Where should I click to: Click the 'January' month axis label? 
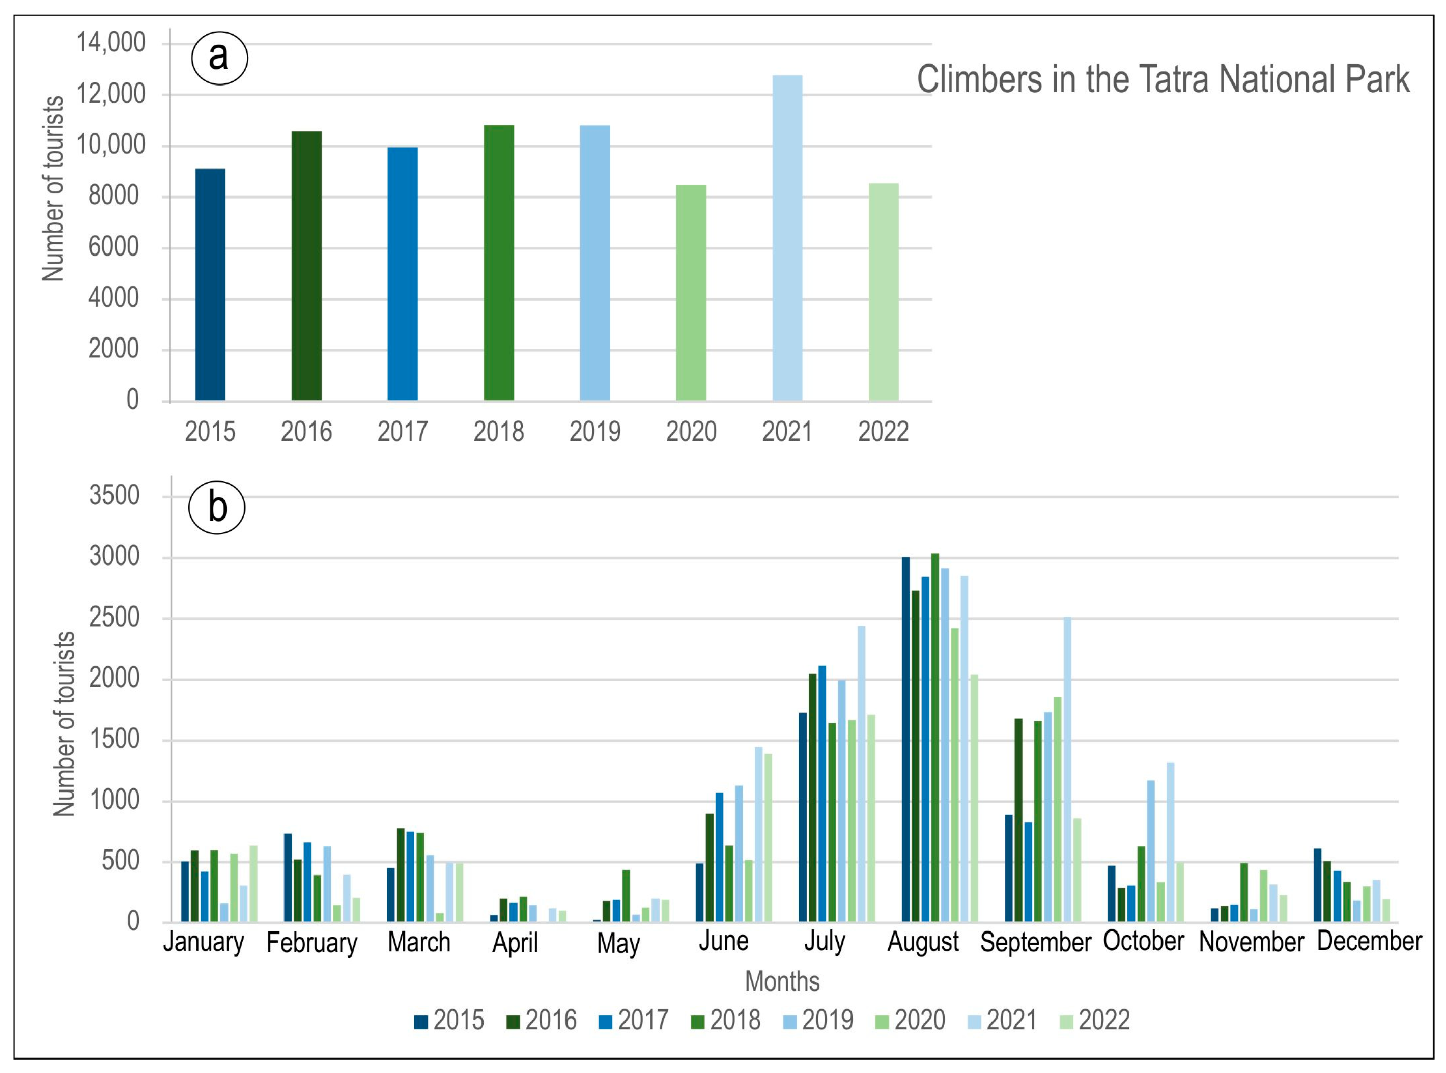pos(203,942)
